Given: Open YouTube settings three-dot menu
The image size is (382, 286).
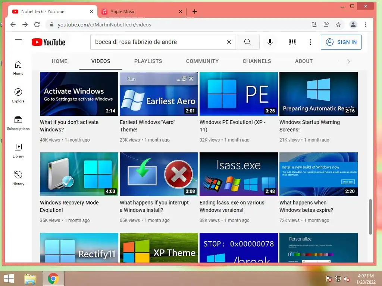Looking at the screenshot, I should [310, 42].
